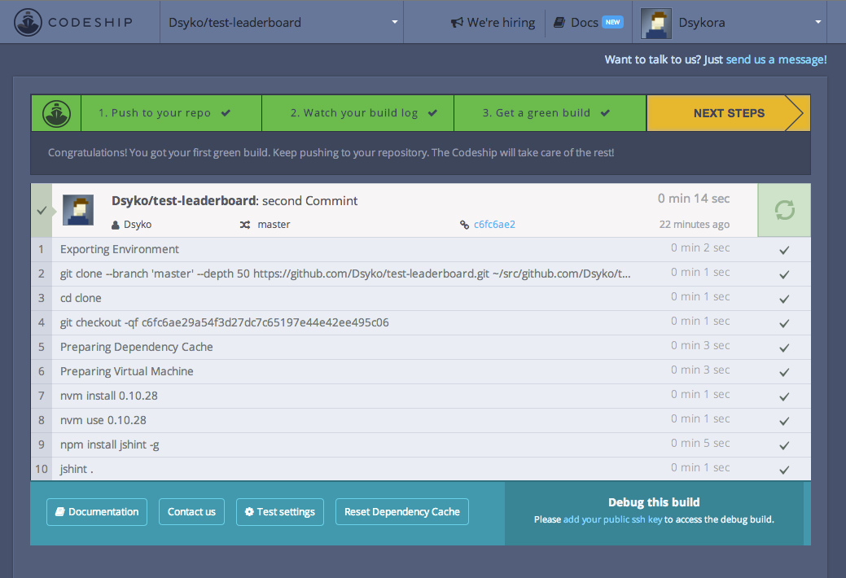Expand the git checkout -qf log row
Image resolution: width=846 pixels, height=578 pixels.
click(421, 322)
